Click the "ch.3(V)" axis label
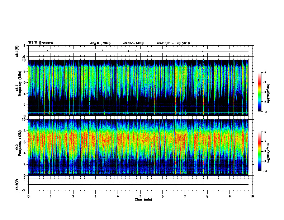This screenshot has height=220, width=284. [x=17, y=184]
